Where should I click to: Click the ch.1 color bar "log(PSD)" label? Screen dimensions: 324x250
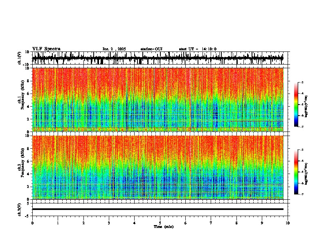[x=306, y=107]
